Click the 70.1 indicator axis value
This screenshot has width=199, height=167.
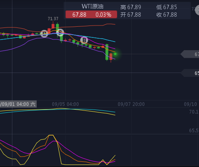[194, 112]
